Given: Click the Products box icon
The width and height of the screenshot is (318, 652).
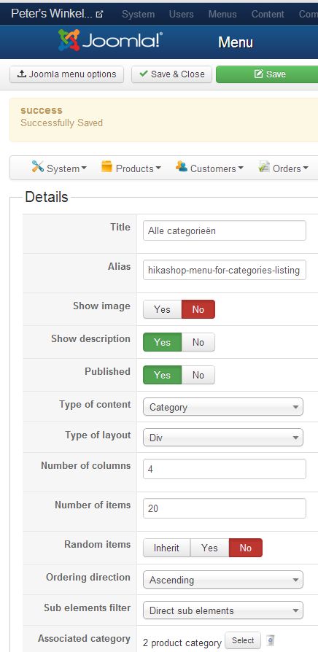Looking at the screenshot, I should coord(106,167).
